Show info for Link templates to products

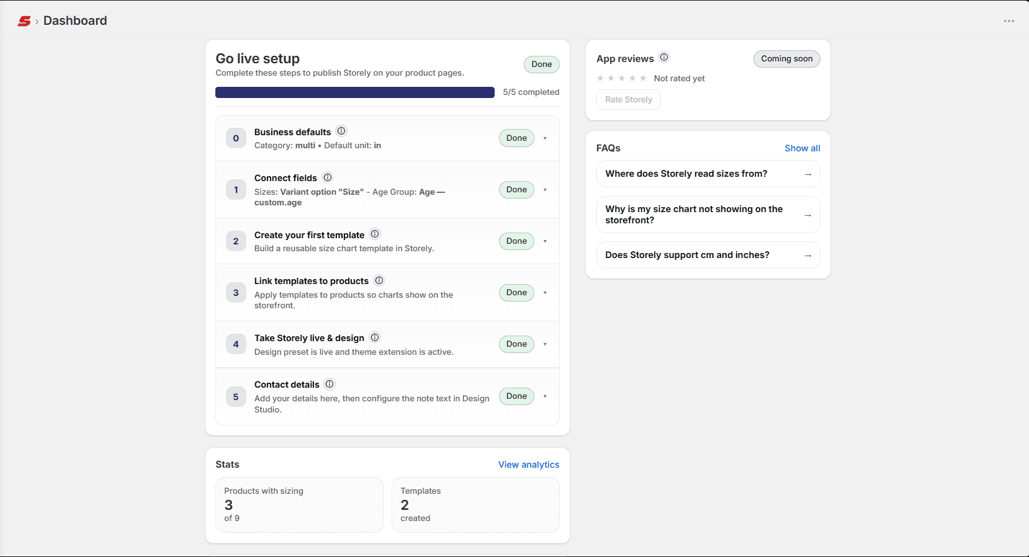tap(379, 280)
